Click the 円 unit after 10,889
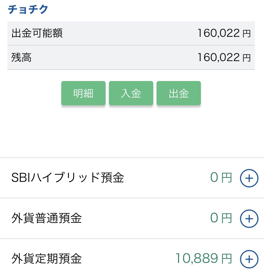 (227, 259)
